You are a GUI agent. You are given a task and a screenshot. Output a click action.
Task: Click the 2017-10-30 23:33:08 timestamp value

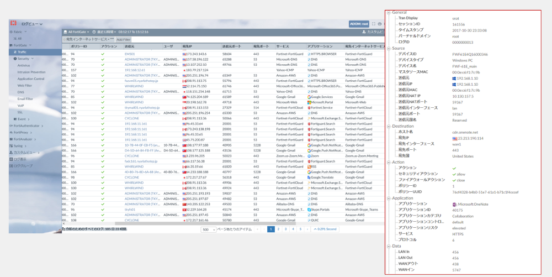pos(470,30)
